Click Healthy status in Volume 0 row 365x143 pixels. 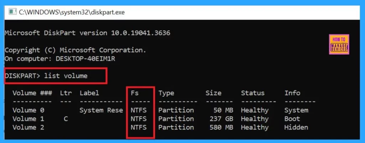[x=255, y=111]
